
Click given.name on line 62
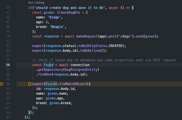(57, 93)
